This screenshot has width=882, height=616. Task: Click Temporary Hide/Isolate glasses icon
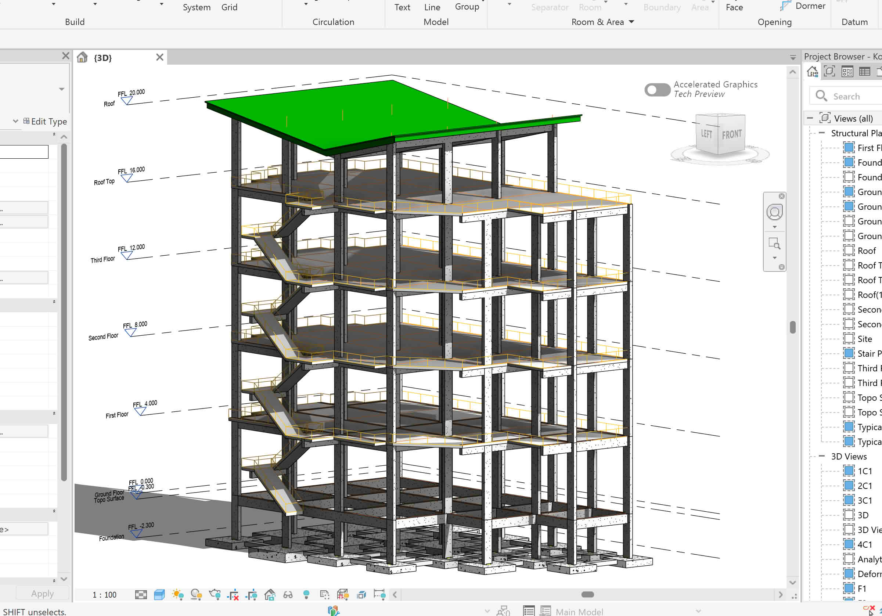[x=288, y=595]
